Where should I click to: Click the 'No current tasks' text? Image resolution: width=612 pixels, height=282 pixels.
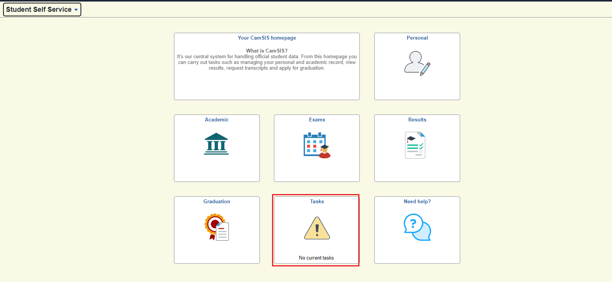[316, 258]
